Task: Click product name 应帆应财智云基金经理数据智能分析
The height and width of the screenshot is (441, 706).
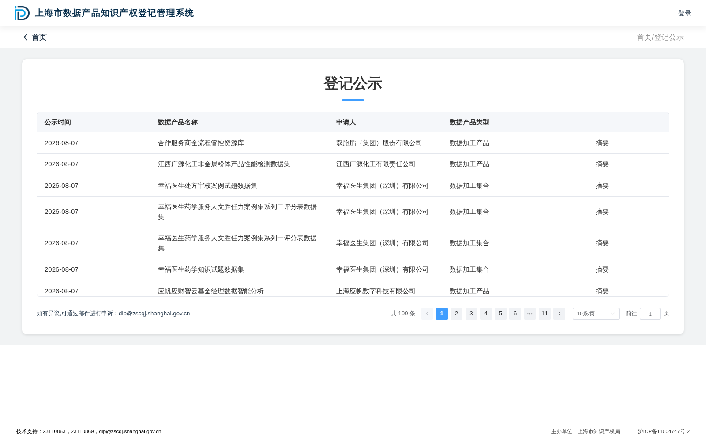Action: [211, 291]
